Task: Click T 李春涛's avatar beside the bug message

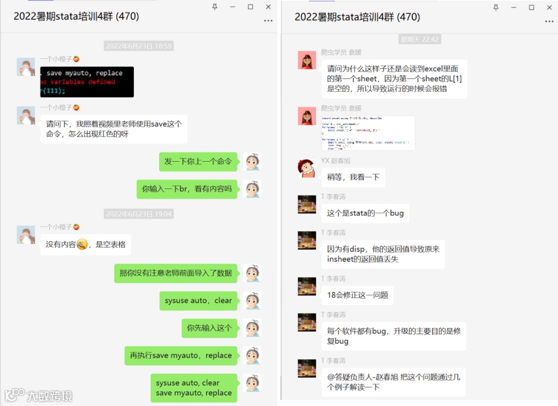Action: point(307,204)
